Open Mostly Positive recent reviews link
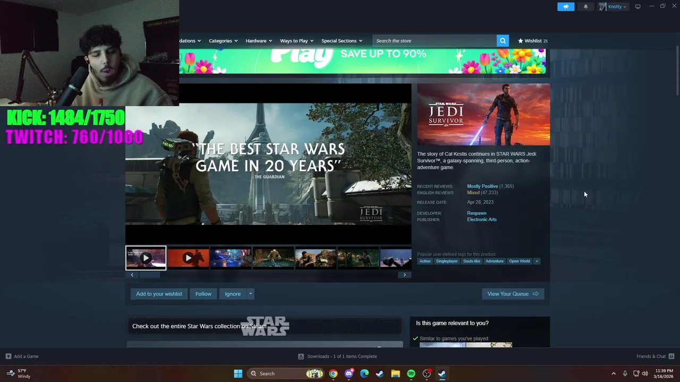Image resolution: width=680 pixels, height=382 pixels. [x=482, y=186]
